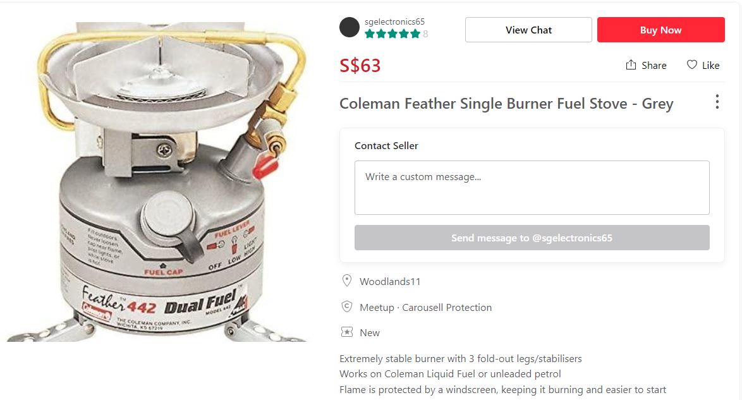Click the seller's profile avatar

350,27
